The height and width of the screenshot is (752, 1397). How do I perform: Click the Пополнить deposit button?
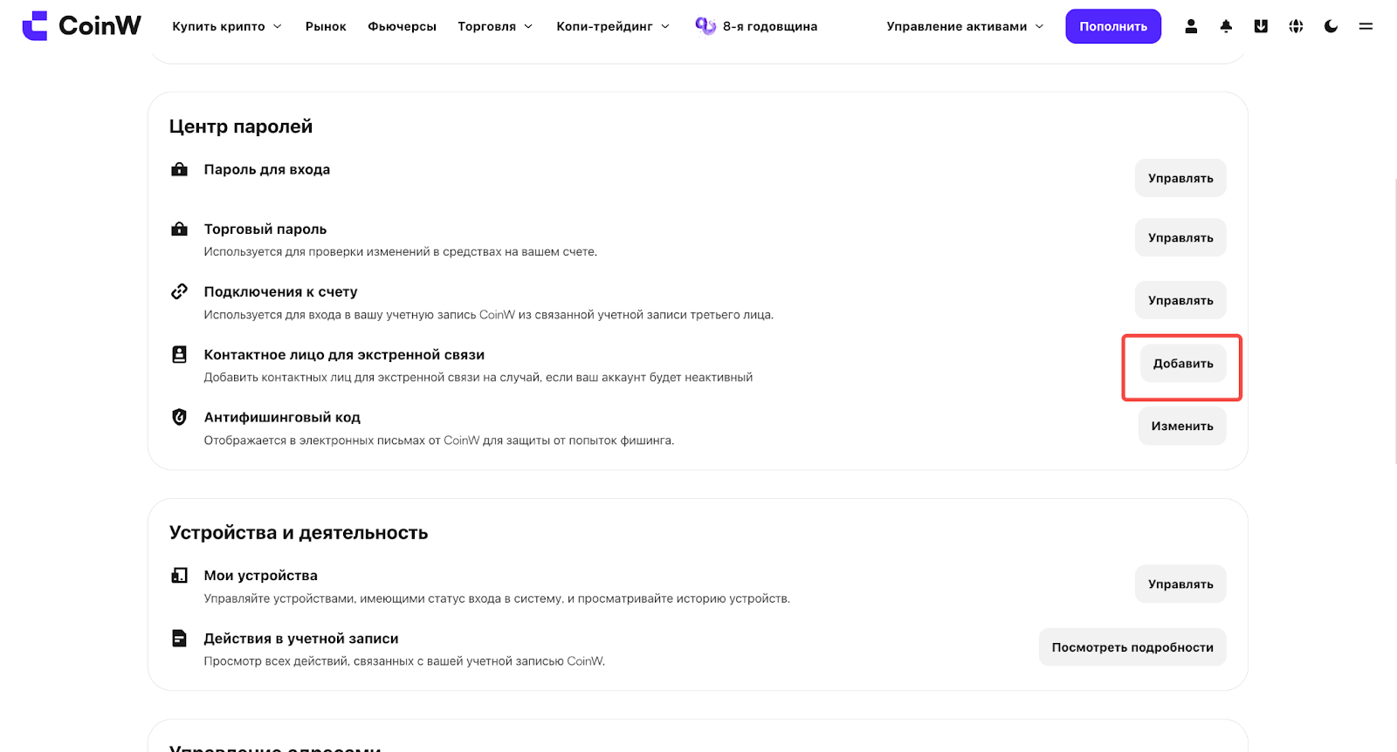(x=1113, y=26)
